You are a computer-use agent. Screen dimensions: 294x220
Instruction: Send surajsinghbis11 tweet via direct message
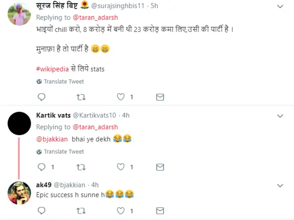(160, 97)
